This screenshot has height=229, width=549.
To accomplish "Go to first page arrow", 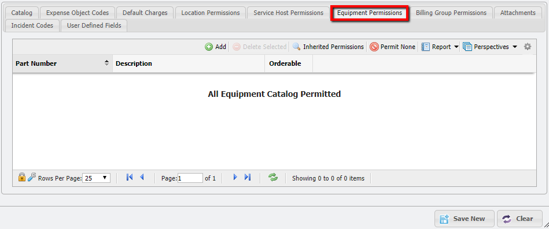I will 130,177.
